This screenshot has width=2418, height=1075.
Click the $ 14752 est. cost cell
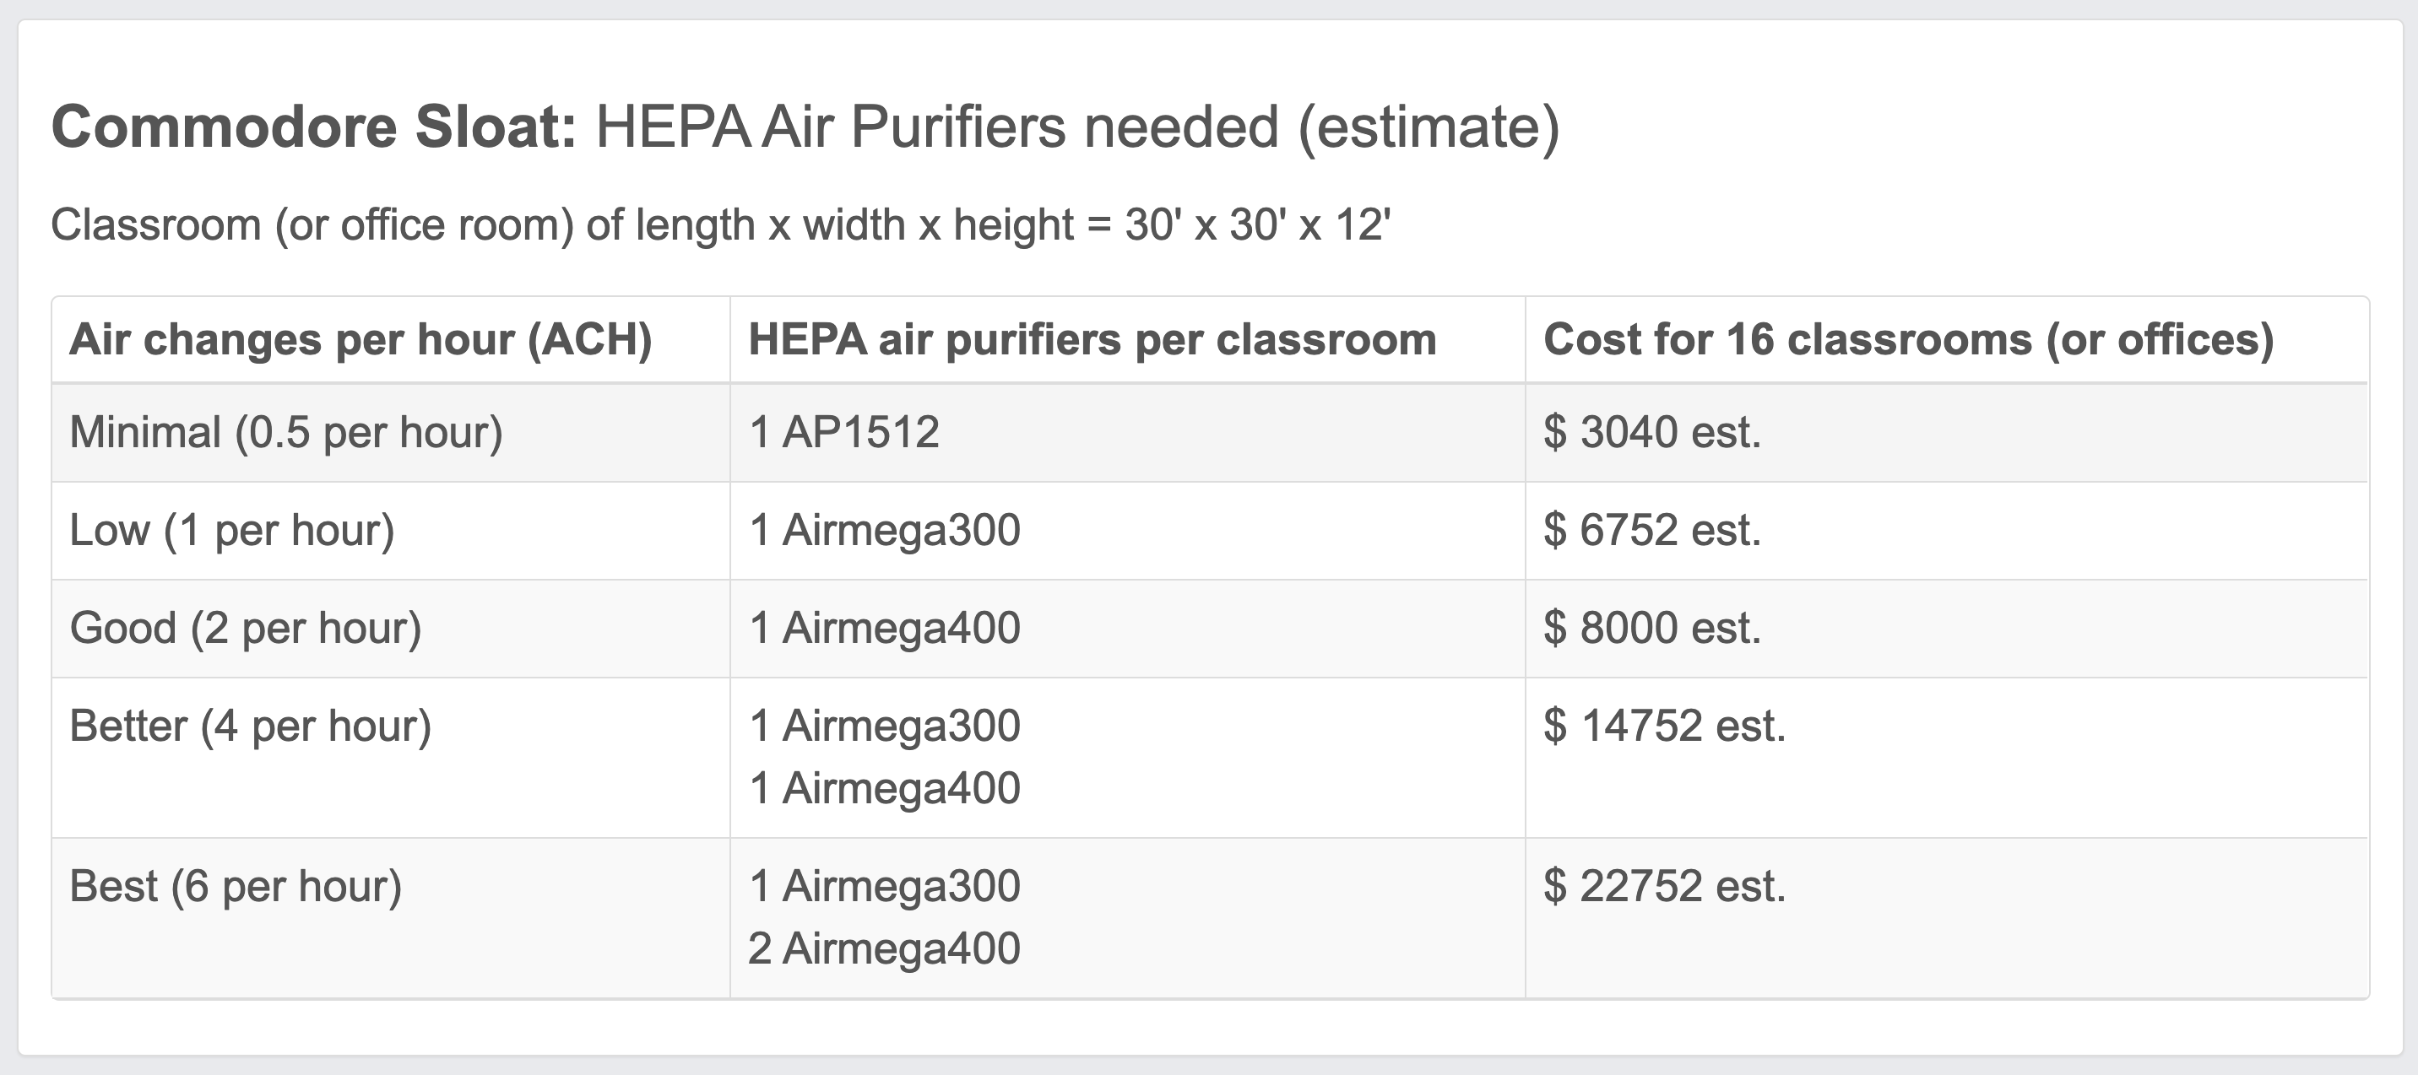[1664, 726]
